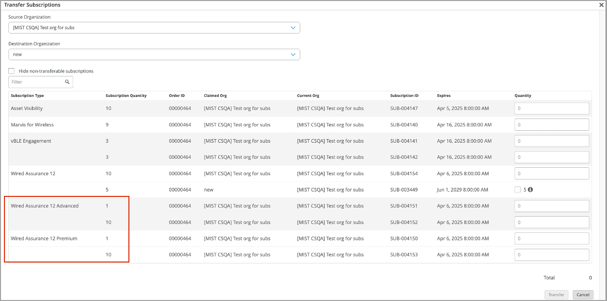Click quantity input for SUB-004154

tap(552, 174)
